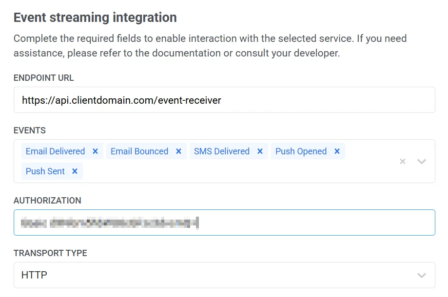
Task: Click the TRANSPORT TYPE field label
Action: pos(50,253)
